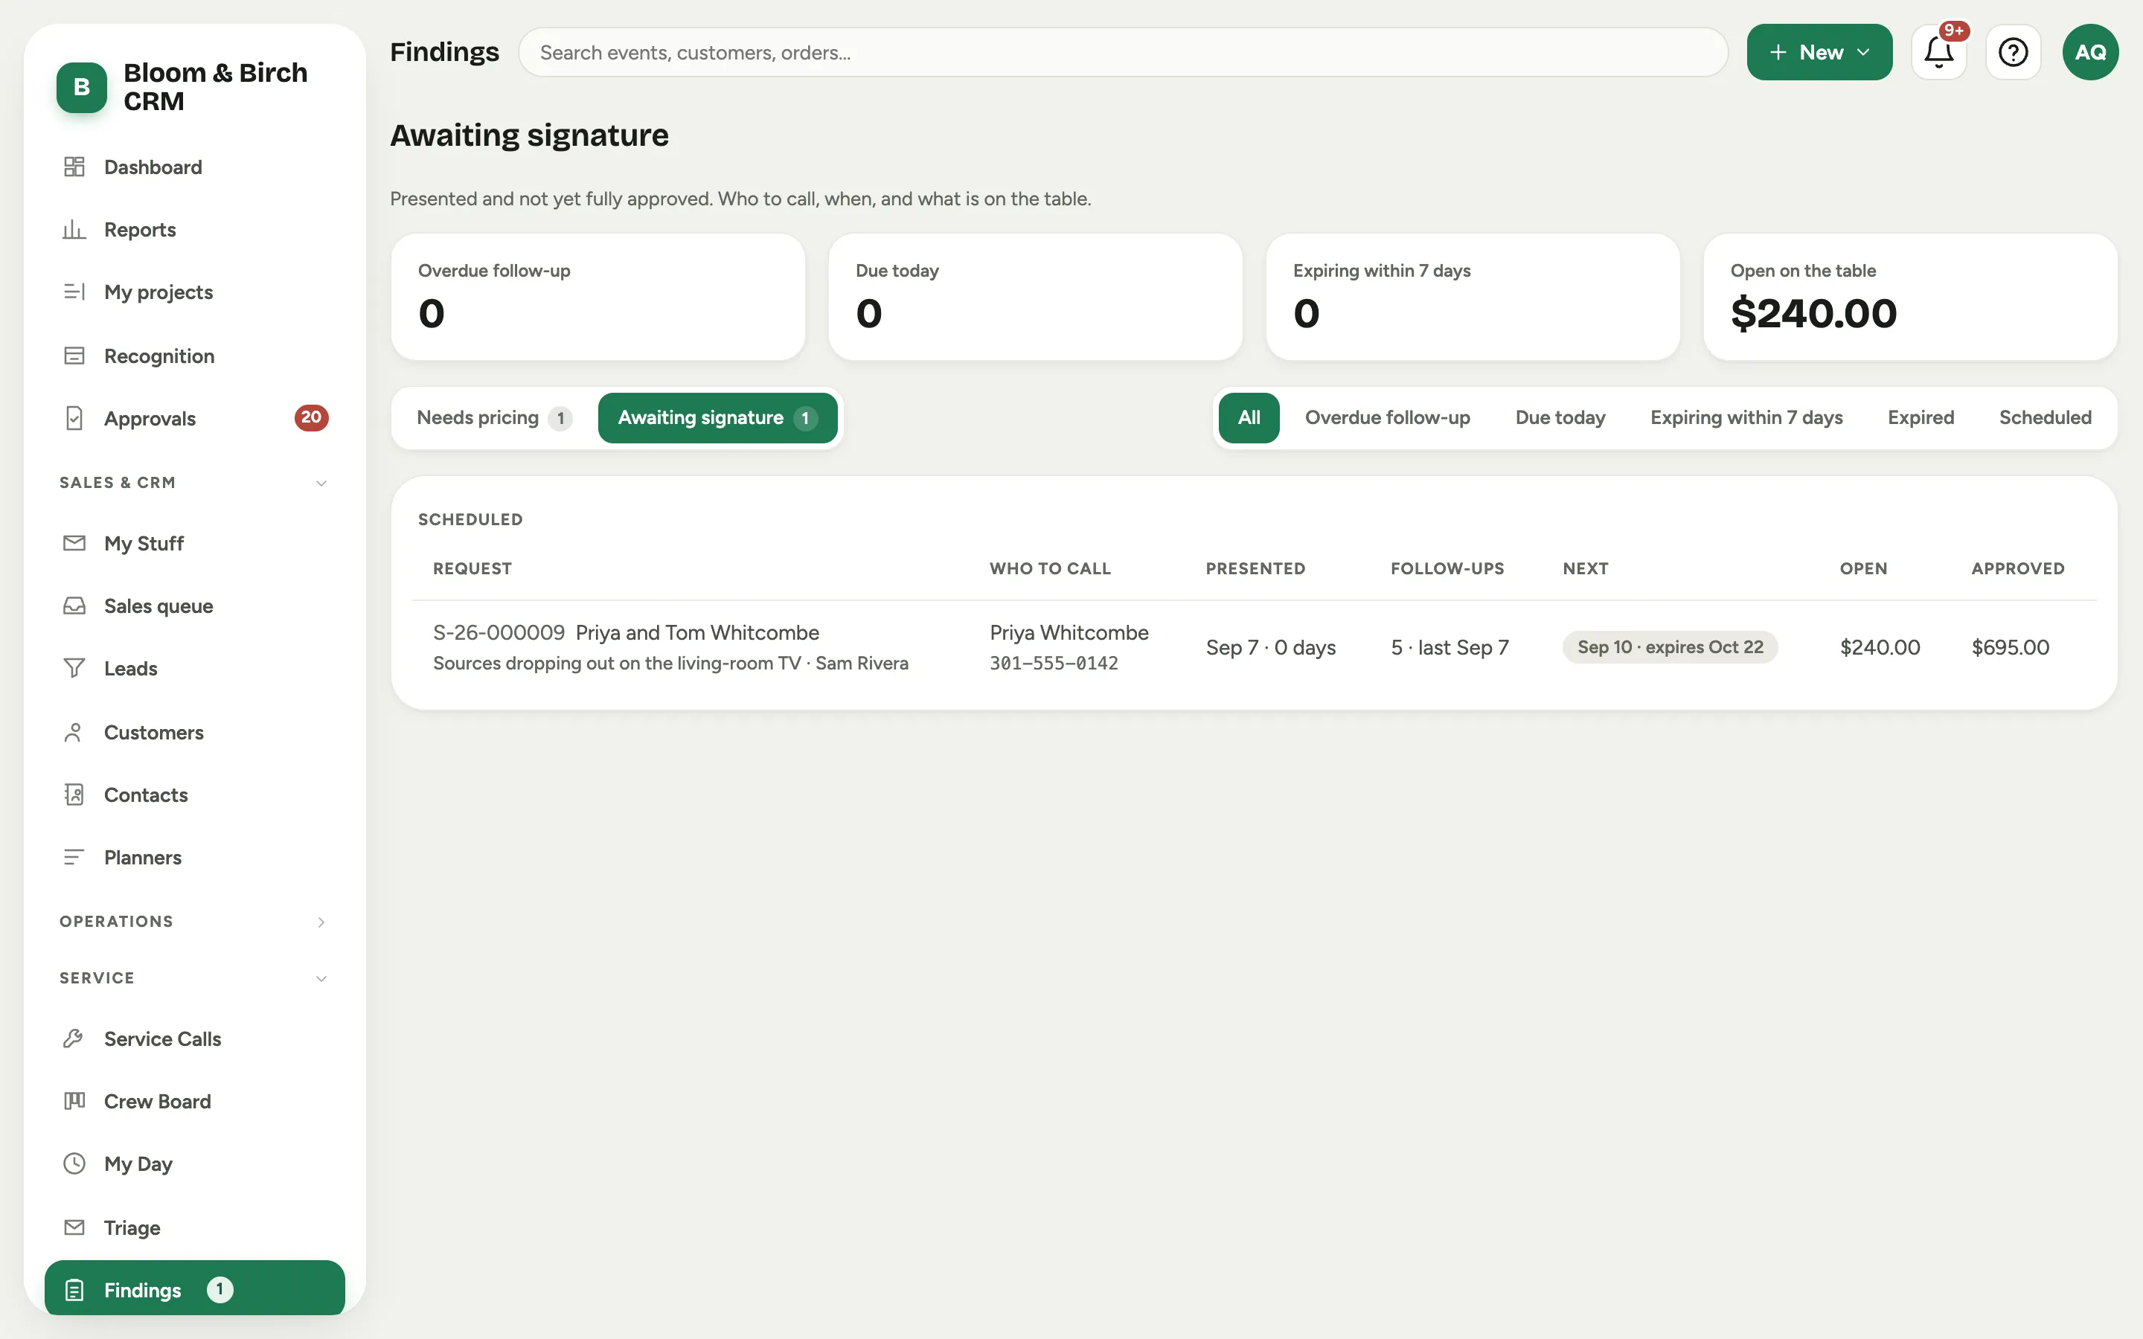This screenshot has height=1339, width=2143.
Task: Click the Triage envelope icon
Action: (74, 1227)
